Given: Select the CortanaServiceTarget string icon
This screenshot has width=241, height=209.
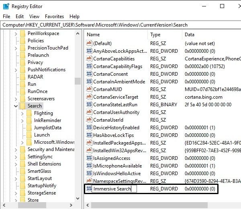Looking at the screenshot, I should tap(89, 97).
